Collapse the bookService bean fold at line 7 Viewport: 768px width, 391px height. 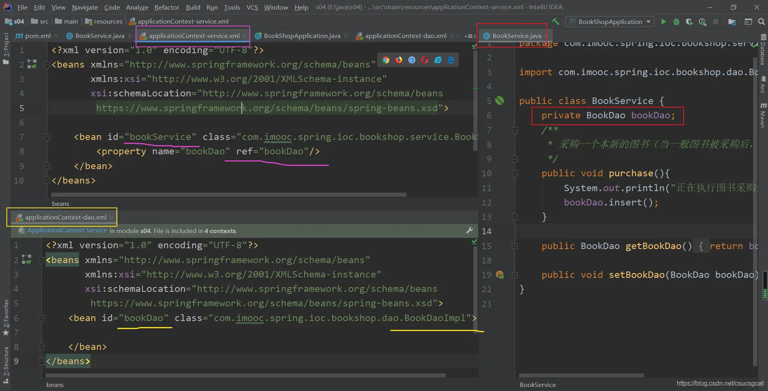[47, 137]
